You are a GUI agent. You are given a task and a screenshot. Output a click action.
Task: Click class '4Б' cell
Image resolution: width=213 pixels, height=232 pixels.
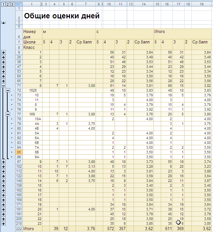[33, 128]
